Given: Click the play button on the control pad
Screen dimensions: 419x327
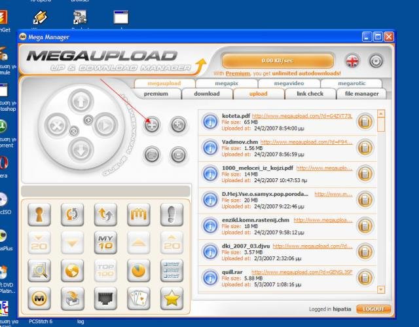Looking at the screenshot, I should [105, 125].
